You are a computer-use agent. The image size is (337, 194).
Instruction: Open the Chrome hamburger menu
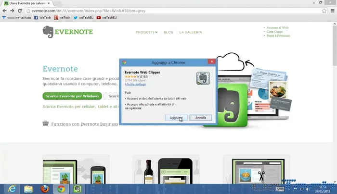point(333,11)
